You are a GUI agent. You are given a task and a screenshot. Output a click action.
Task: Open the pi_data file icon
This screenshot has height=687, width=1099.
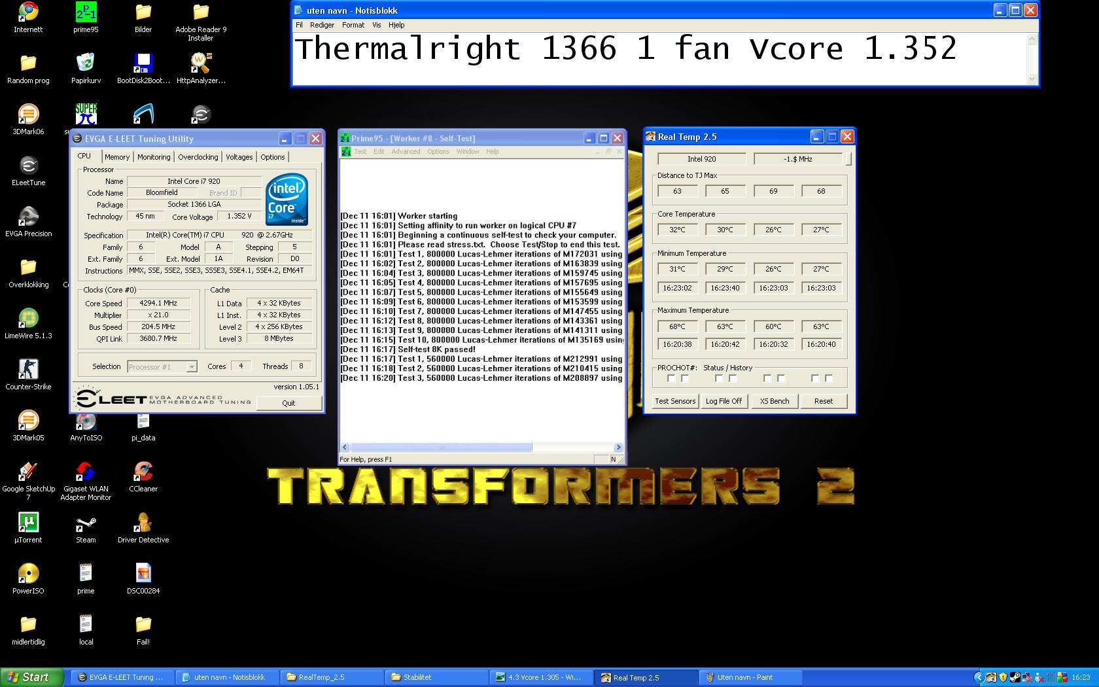pos(143,426)
